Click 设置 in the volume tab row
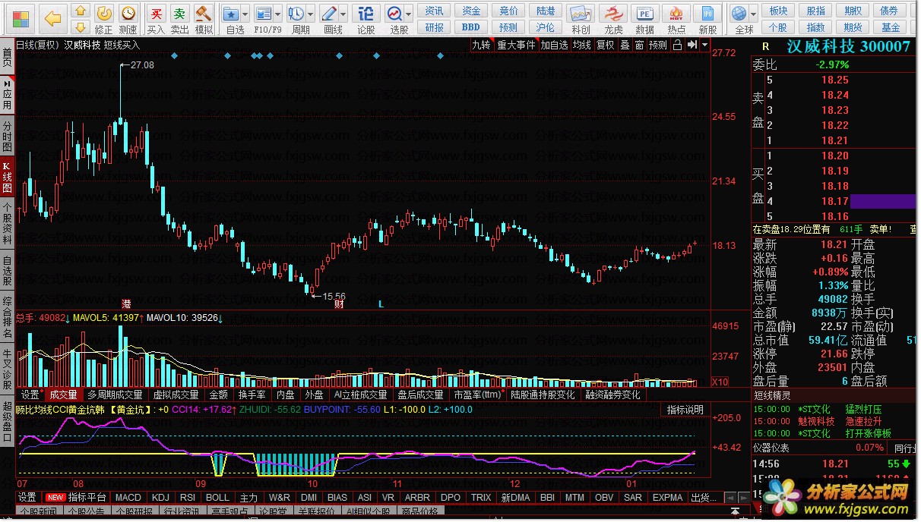921x522 pixels. pos(30,395)
